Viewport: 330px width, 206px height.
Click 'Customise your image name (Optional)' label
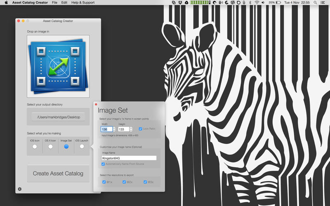[120, 147]
